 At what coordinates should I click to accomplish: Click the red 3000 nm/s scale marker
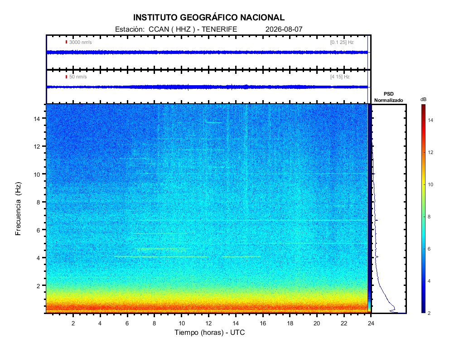tap(66, 42)
